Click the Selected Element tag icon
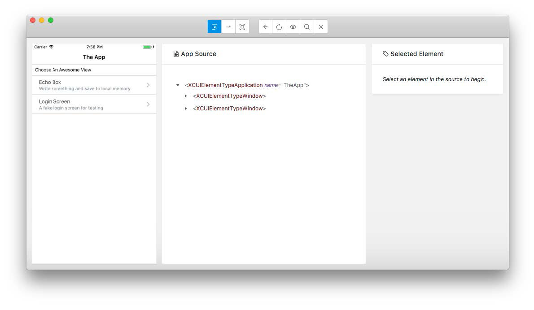Viewport: 534px width, 310px height. (385, 54)
